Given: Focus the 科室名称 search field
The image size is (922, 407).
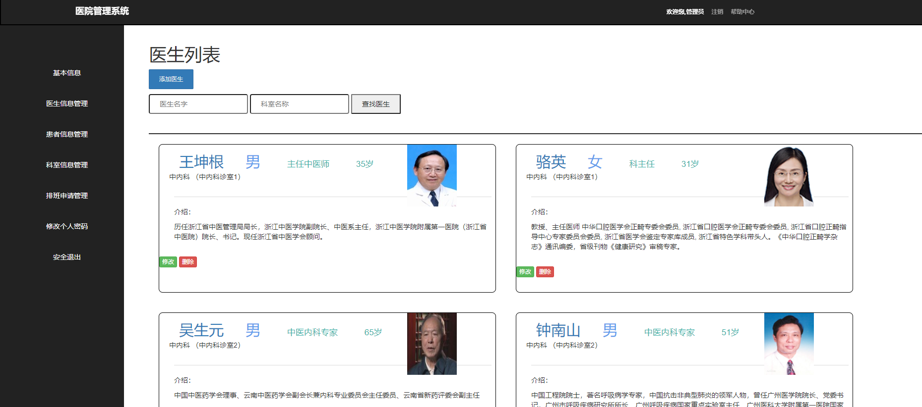Looking at the screenshot, I should (x=300, y=104).
